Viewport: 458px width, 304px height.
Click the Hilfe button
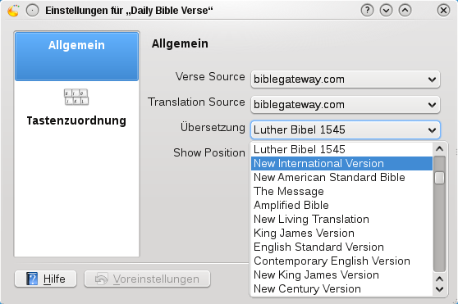tap(46, 279)
